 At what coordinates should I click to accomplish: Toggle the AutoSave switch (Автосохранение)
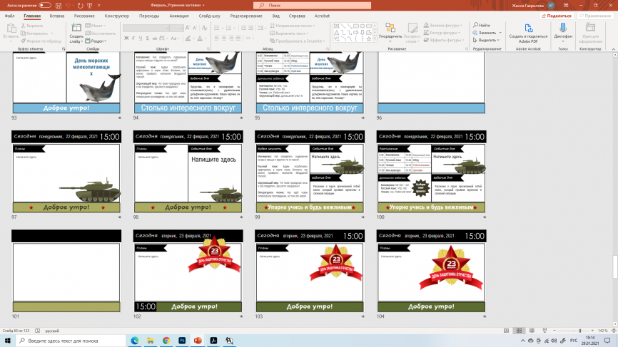coord(45,5)
